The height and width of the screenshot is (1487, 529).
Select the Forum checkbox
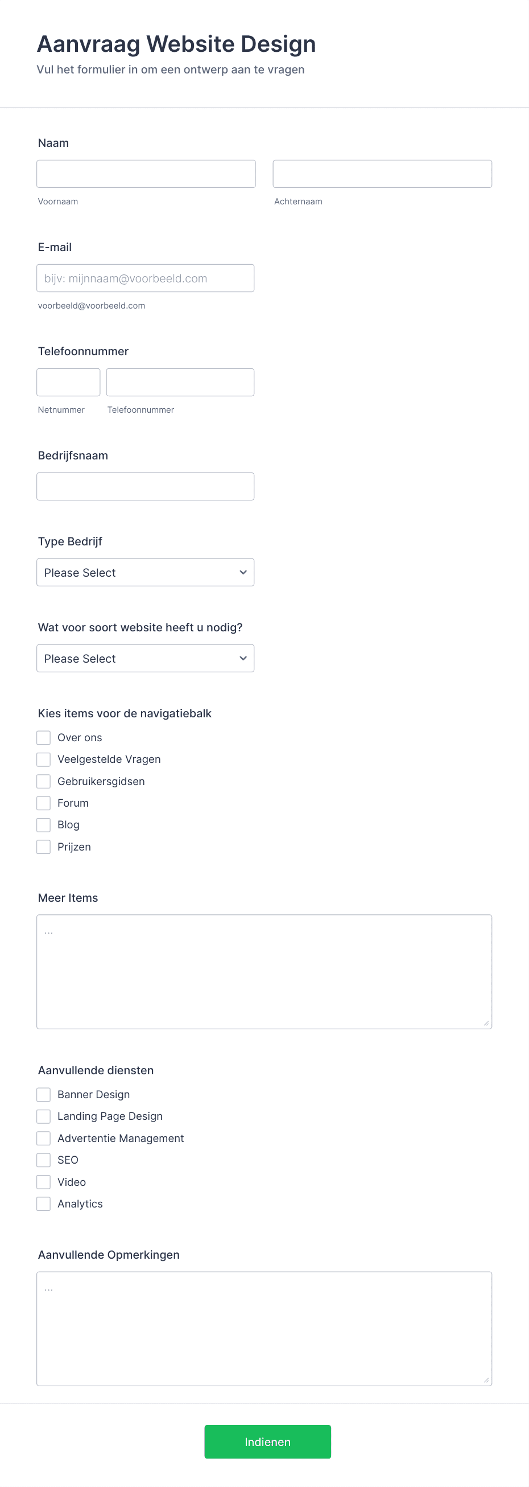click(44, 803)
